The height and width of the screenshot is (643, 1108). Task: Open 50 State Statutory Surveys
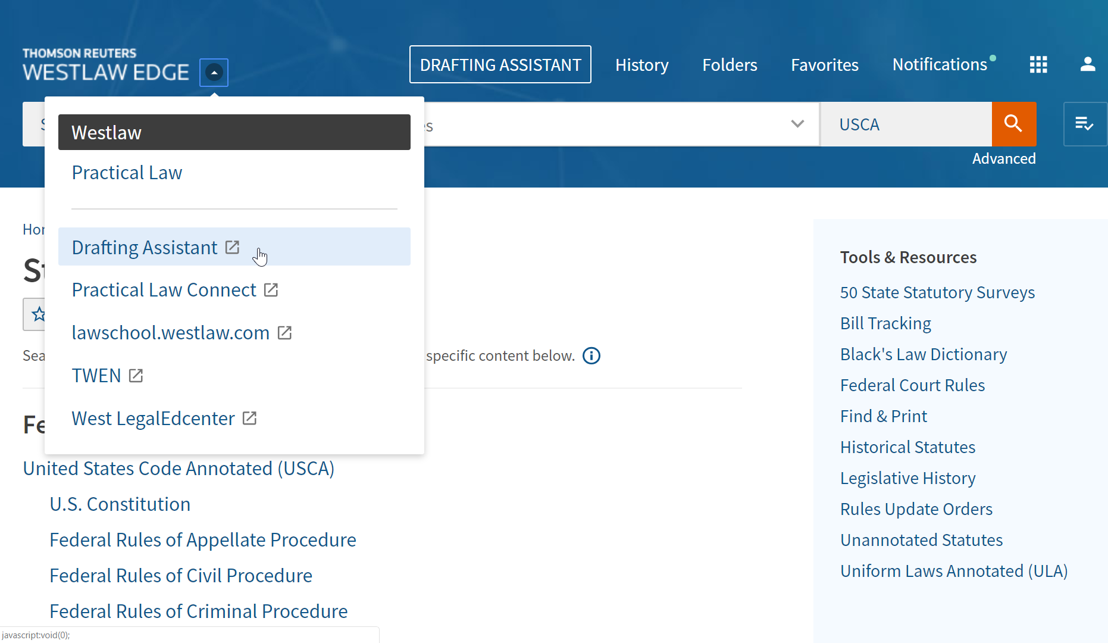[938, 292]
